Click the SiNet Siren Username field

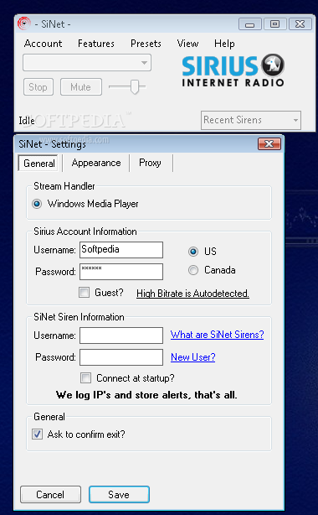pyautogui.click(x=121, y=336)
